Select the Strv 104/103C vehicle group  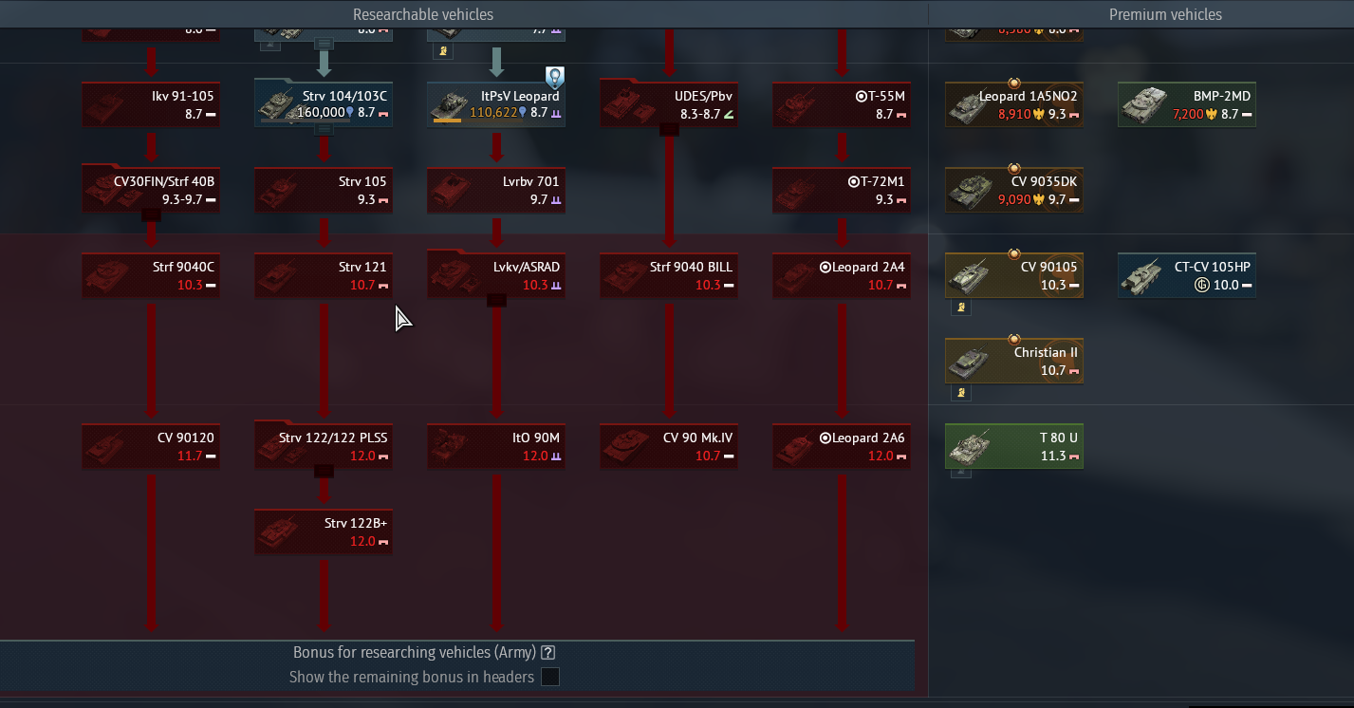click(x=324, y=103)
